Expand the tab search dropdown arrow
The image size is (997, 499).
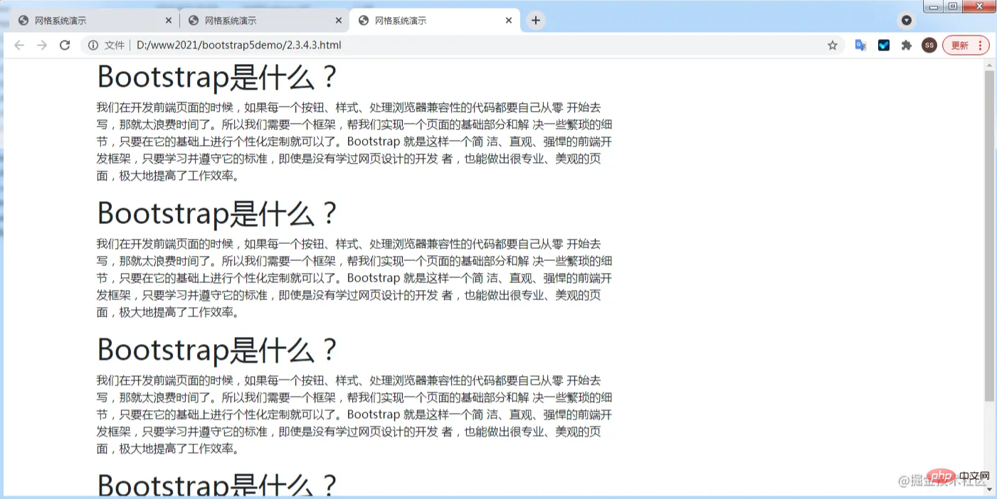click(x=907, y=21)
